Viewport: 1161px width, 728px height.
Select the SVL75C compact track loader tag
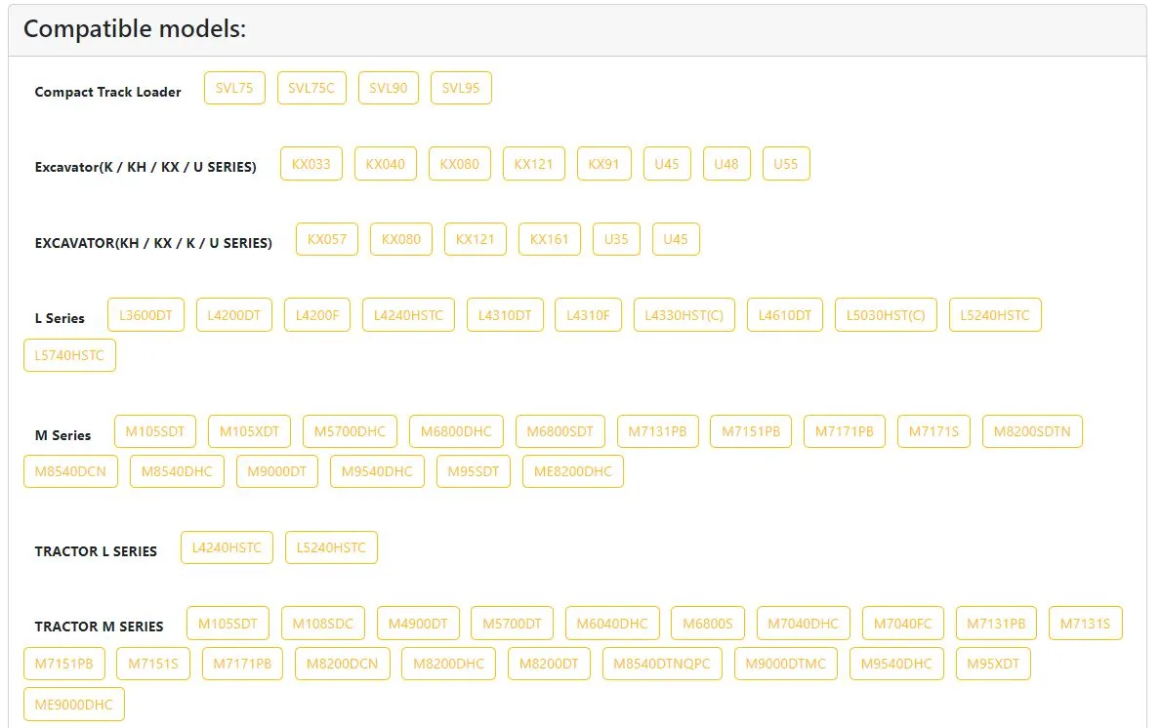coord(311,88)
